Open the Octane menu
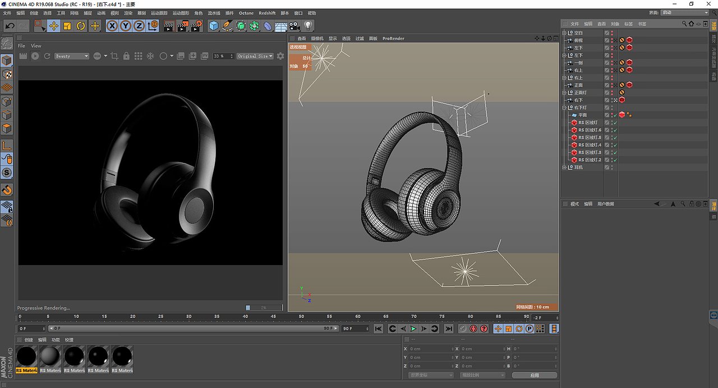This screenshot has height=388, width=718. (246, 13)
